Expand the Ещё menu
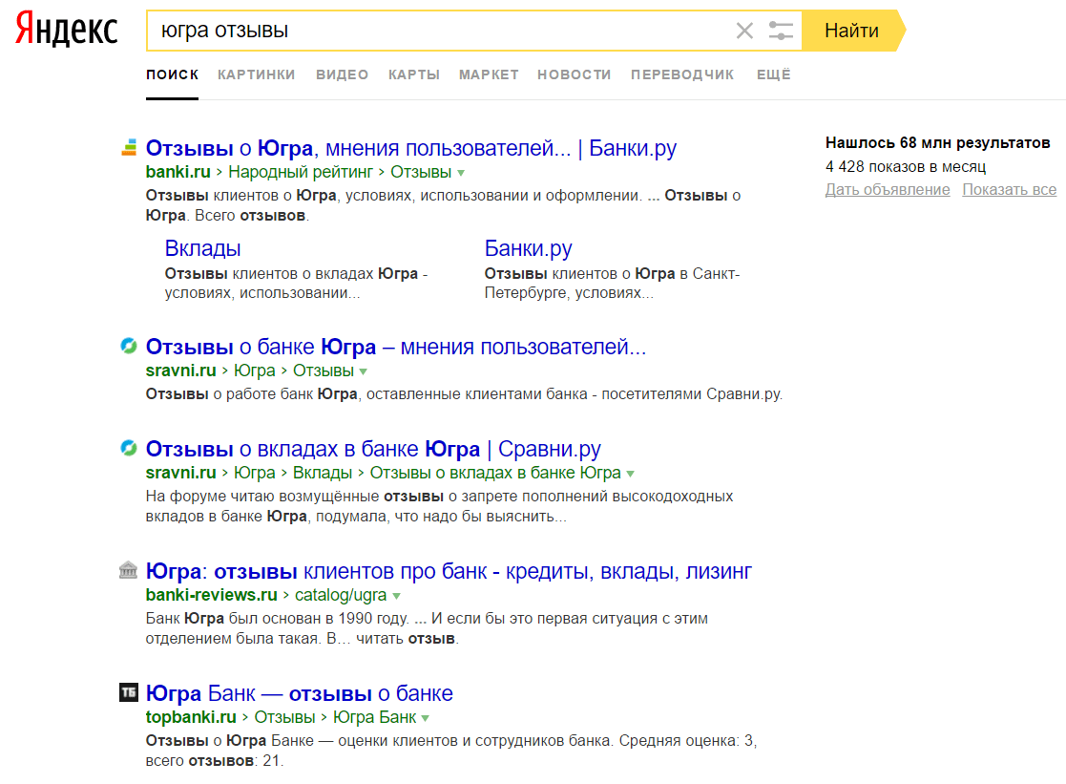This screenshot has height=784, width=1066. (774, 74)
